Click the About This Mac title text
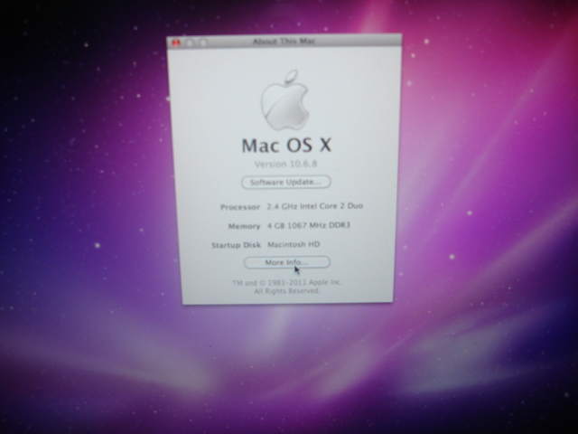Image resolution: width=578 pixels, height=434 pixels. 285,42
